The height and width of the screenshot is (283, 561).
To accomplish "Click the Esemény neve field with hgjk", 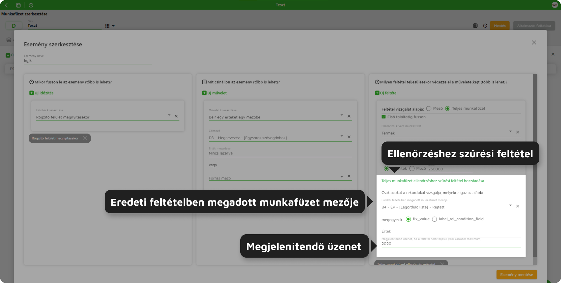I will pyautogui.click(x=88, y=61).
